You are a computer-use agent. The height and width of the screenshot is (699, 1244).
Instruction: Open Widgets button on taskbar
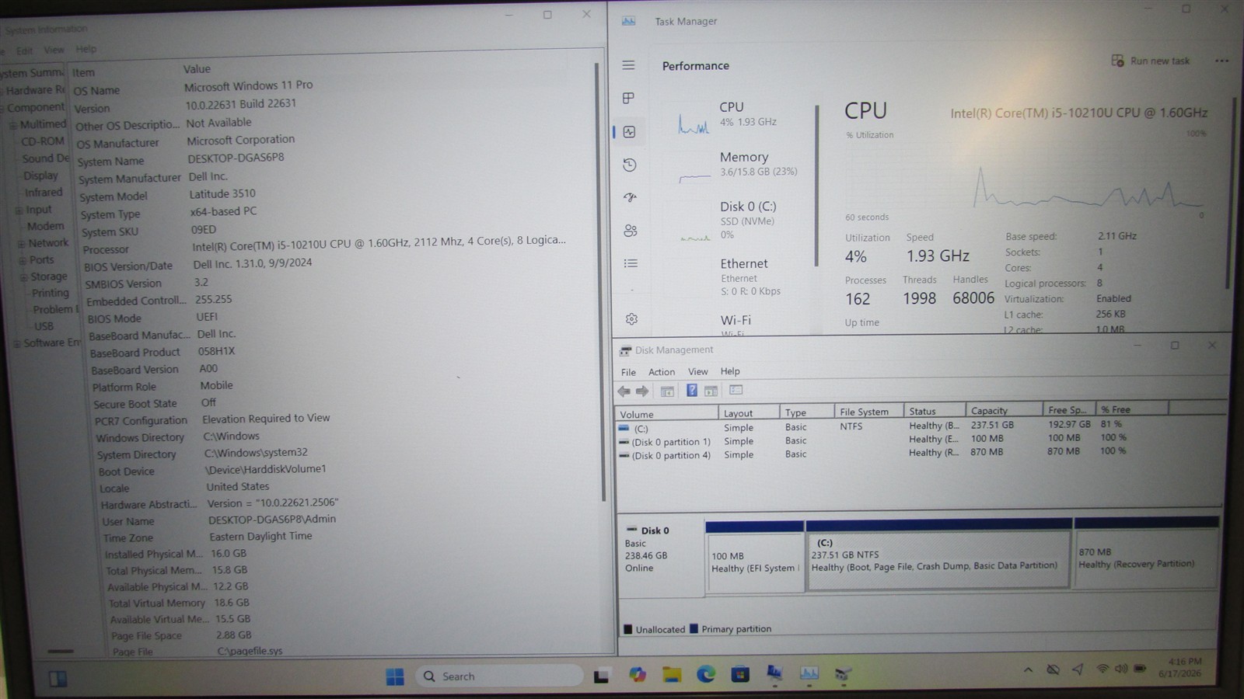58,679
